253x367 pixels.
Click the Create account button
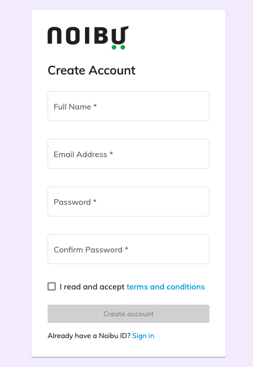click(129, 314)
